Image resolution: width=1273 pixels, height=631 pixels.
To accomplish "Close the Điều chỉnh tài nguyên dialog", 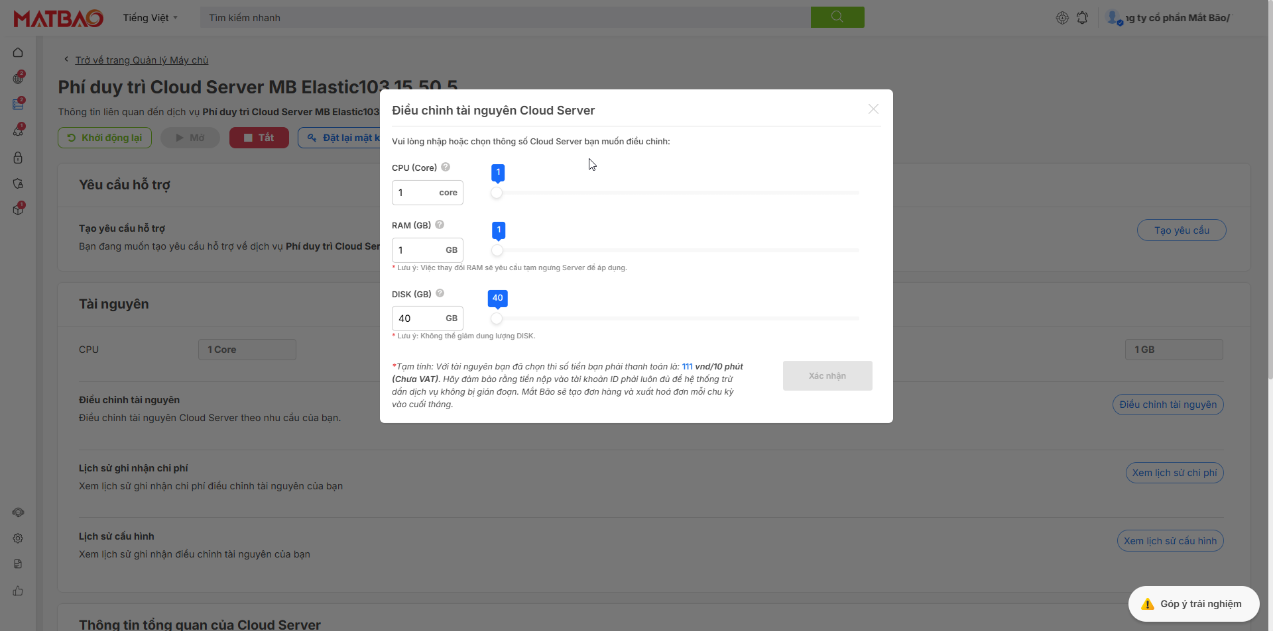I will click(x=873, y=109).
